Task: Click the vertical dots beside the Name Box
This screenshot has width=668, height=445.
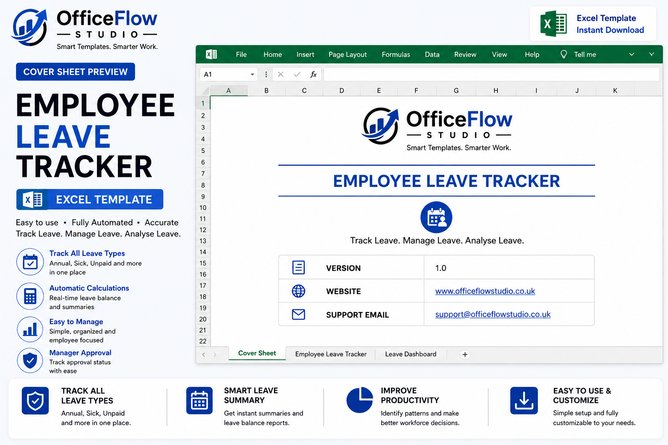Action: (266, 74)
